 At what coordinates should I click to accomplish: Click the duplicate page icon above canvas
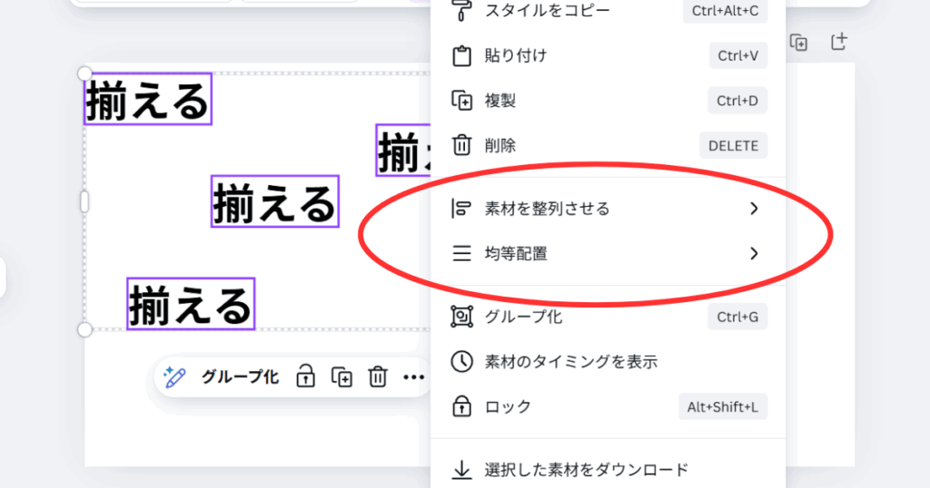tap(799, 43)
